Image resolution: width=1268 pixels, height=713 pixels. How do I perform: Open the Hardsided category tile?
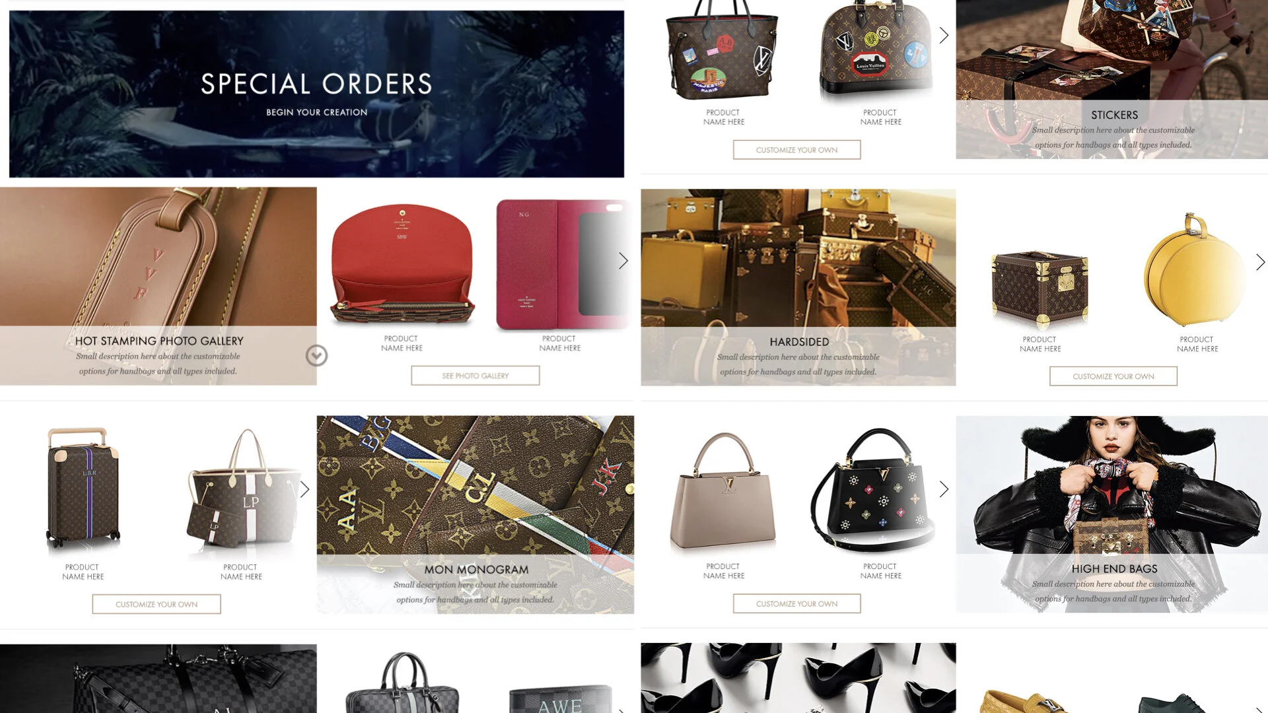click(798, 287)
